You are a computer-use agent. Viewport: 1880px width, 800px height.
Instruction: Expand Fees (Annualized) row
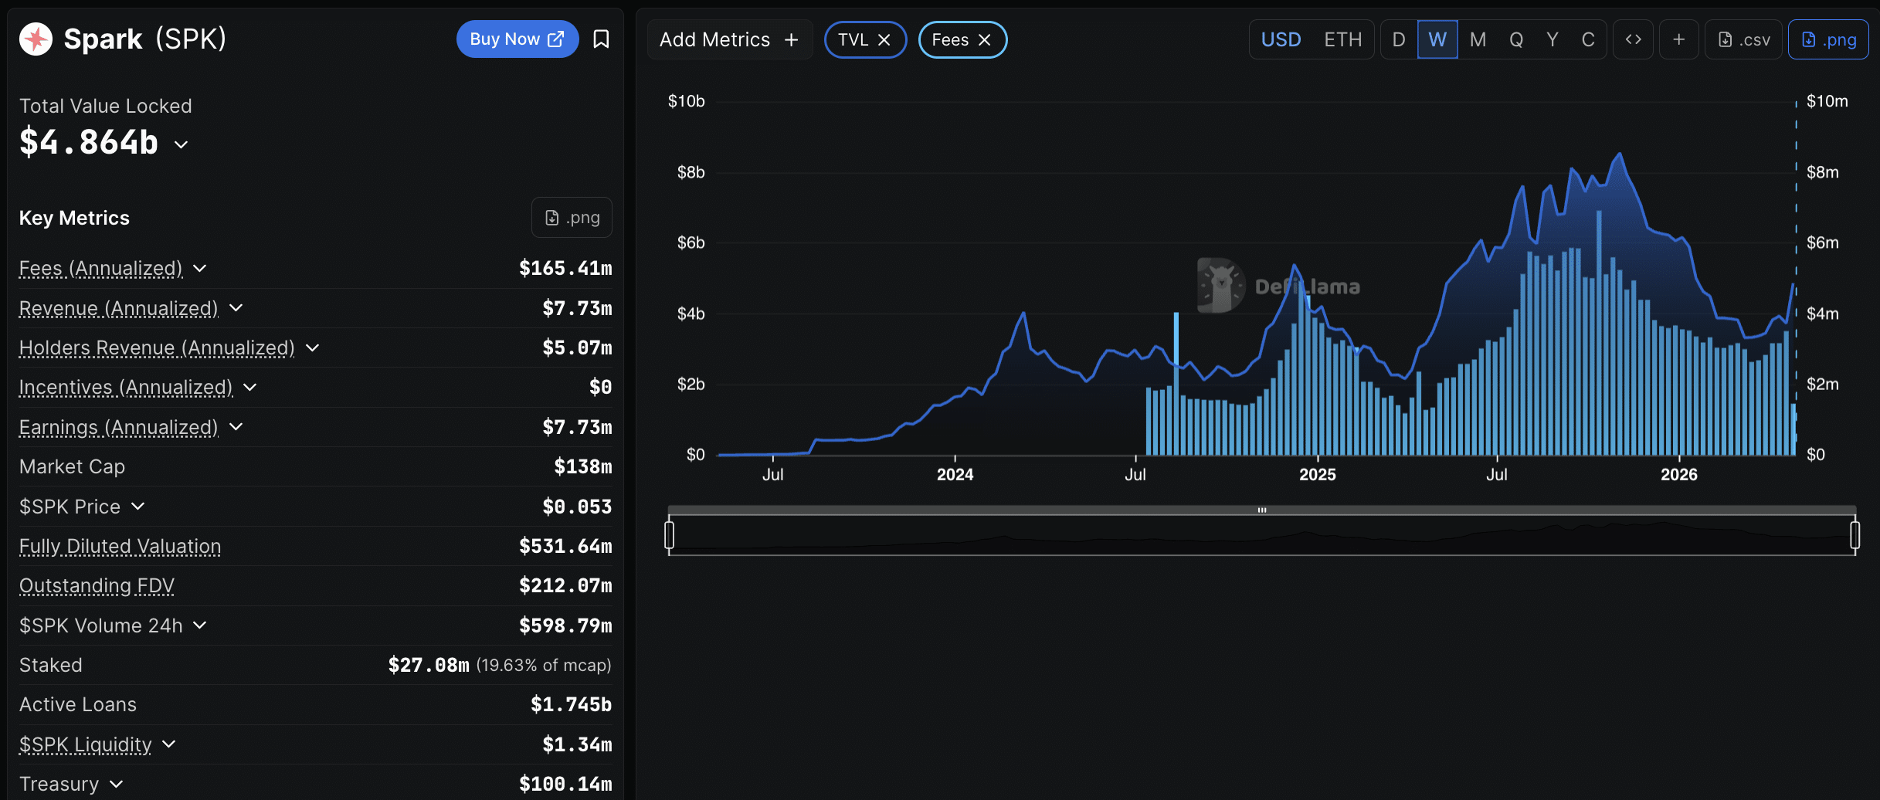click(200, 269)
